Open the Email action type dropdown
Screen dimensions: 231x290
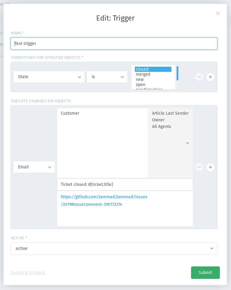[x=34, y=167]
